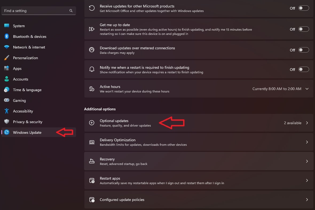This screenshot has height=210, width=315.
Task: Click the Network & internet Wi-Fi icon
Action: [x=7, y=47]
